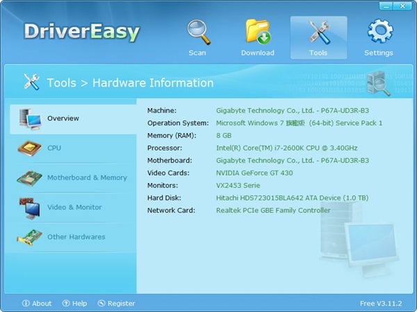Open the Tools label in top navigation
Image resolution: width=417 pixels, height=312 pixels.
tap(318, 53)
